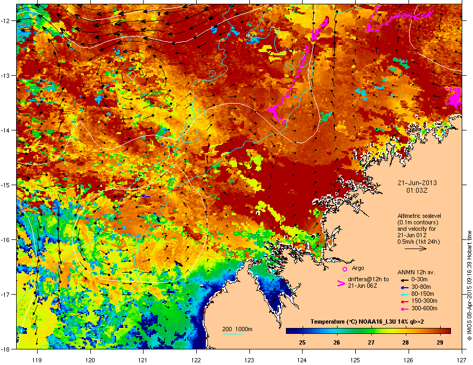The image size is (473, 365).
Task: Click the latitude axis label '-18'
Action: point(5,349)
